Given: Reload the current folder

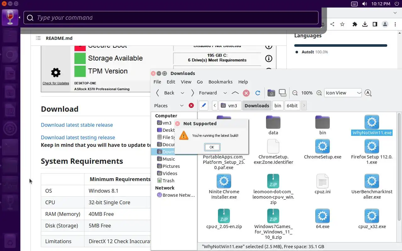Looking at the screenshot, I should pyautogui.click(x=258, y=93).
